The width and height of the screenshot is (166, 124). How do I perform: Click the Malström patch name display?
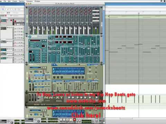tap(35, 41)
